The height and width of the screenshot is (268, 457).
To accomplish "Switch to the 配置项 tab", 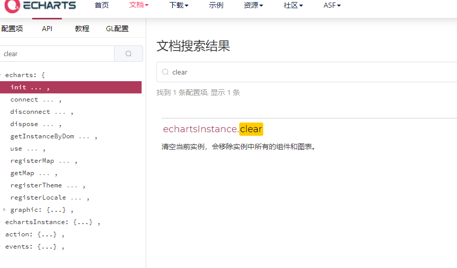I will [x=12, y=29].
